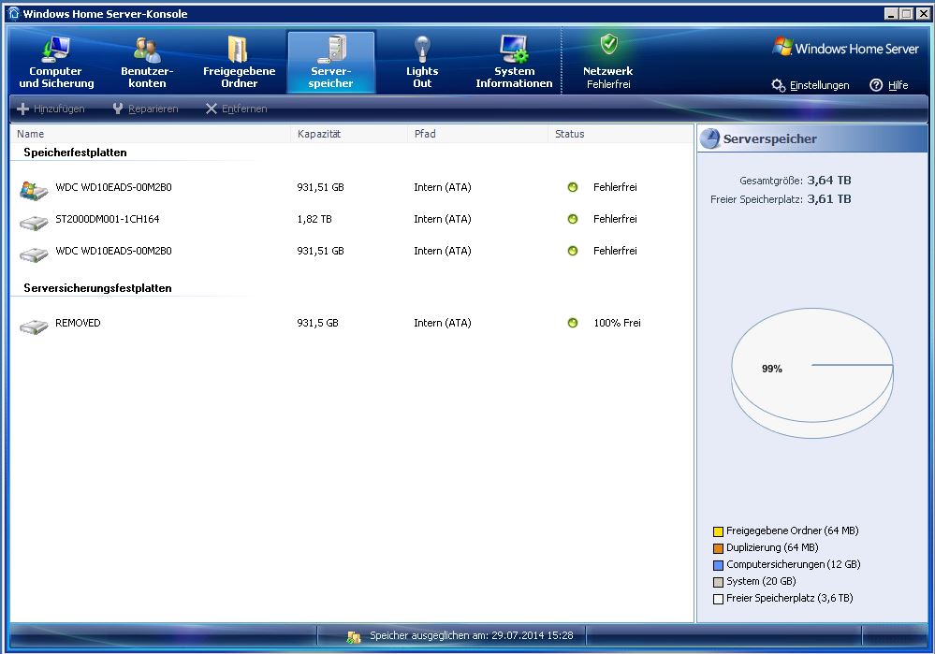Select the Serverspeicher tab
The image size is (935, 654).
tap(331, 63)
